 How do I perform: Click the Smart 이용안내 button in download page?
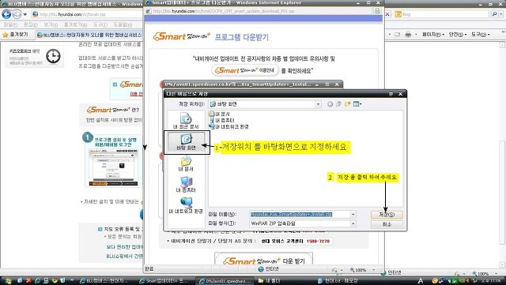pos(245,70)
